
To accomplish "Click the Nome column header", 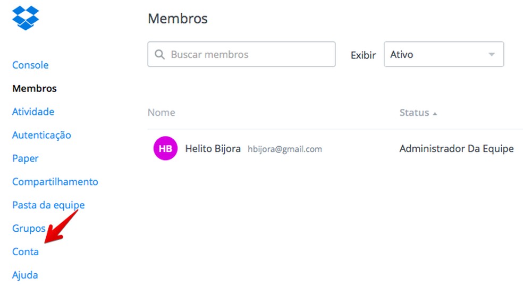I will (161, 113).
